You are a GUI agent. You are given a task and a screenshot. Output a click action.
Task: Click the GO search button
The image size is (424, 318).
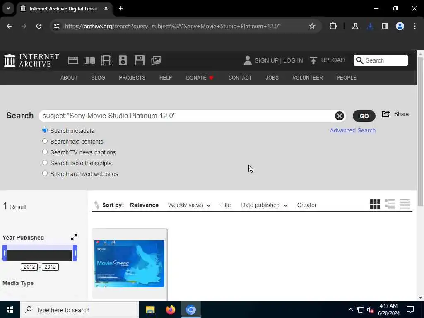click(364, 116)
